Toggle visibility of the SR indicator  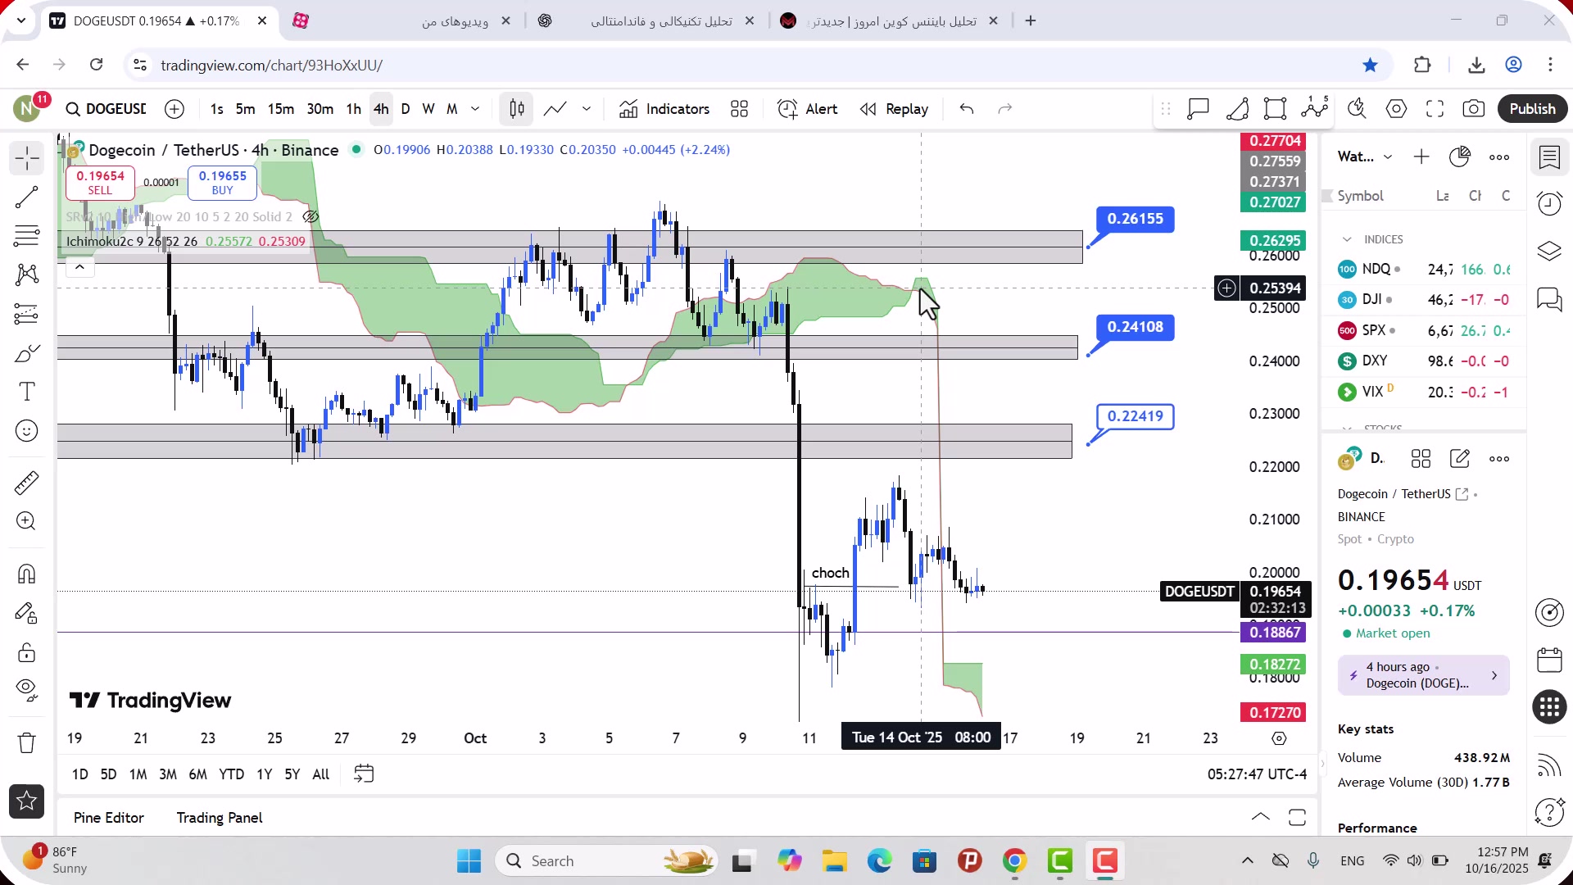point(311,217)
